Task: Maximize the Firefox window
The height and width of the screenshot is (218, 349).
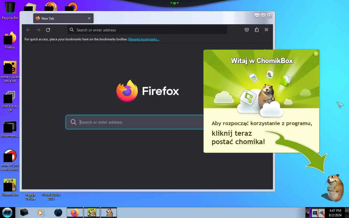Action: pos(263,16)
